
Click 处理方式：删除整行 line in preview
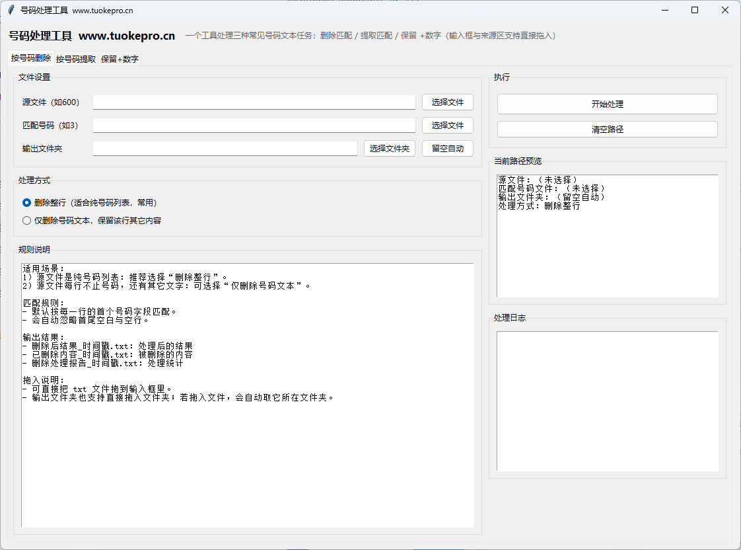click(x=539, y=206)
